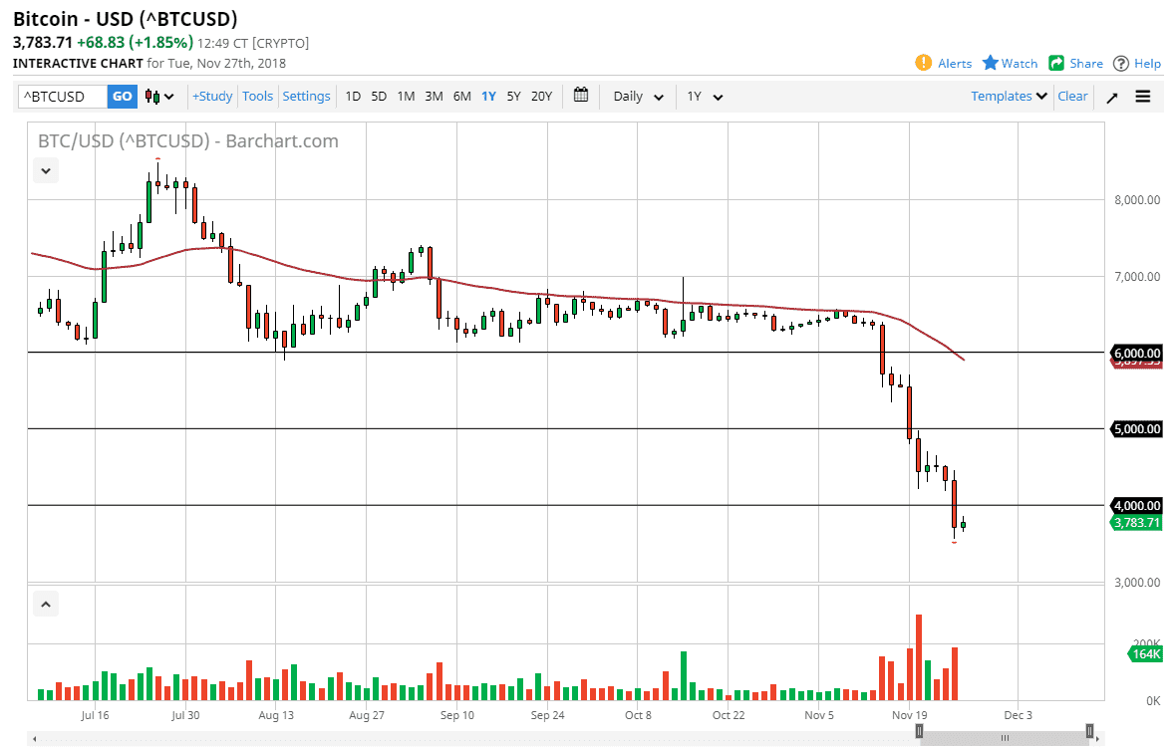Expand the Templates dropdown
The image size is (1172, 748).
click(1008, 96)
